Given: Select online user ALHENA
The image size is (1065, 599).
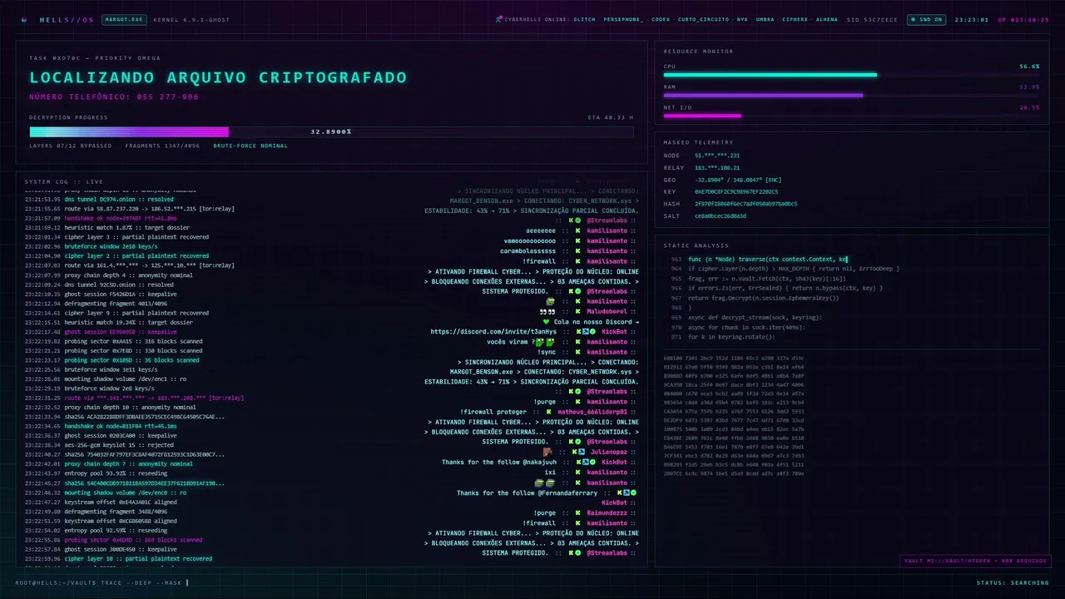Looking at the screenshot, I should (x=827, y=19).
